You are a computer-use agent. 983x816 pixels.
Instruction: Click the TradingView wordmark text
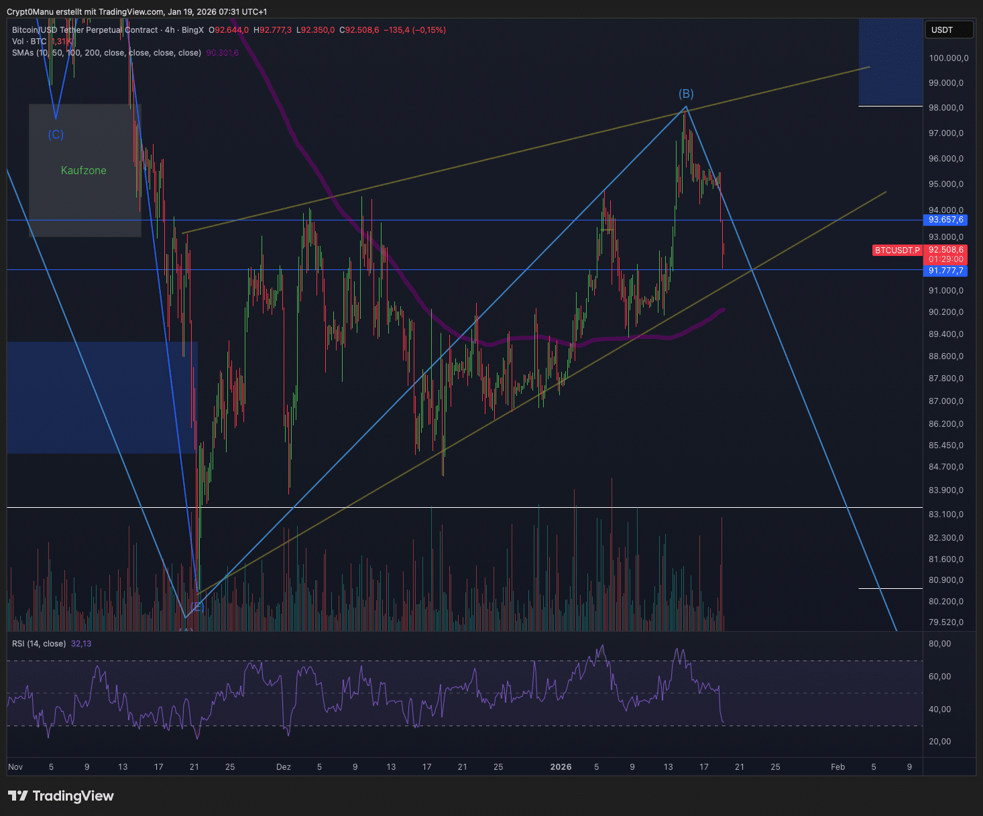tap(73, 796)
